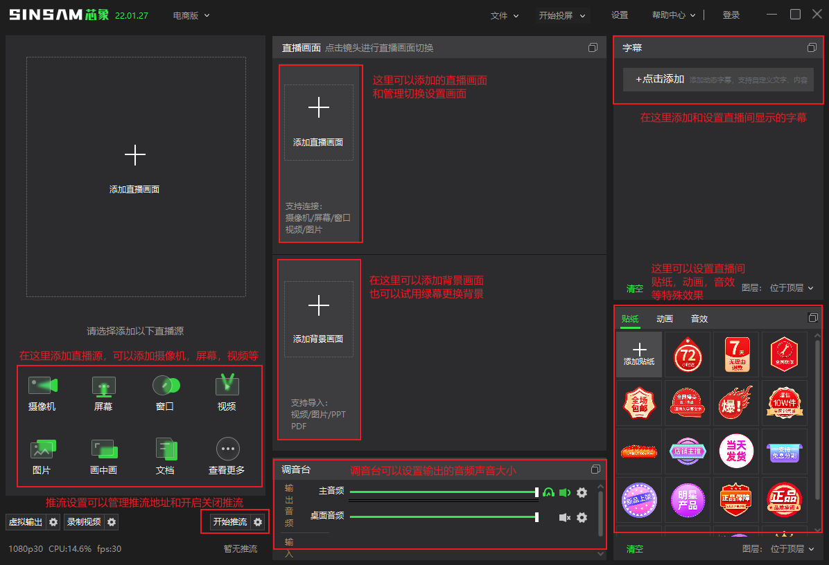Image resolution: width=829 pixels, height=565 pixels.
Task: Add a video source (视频)
Action: [227, 393]
